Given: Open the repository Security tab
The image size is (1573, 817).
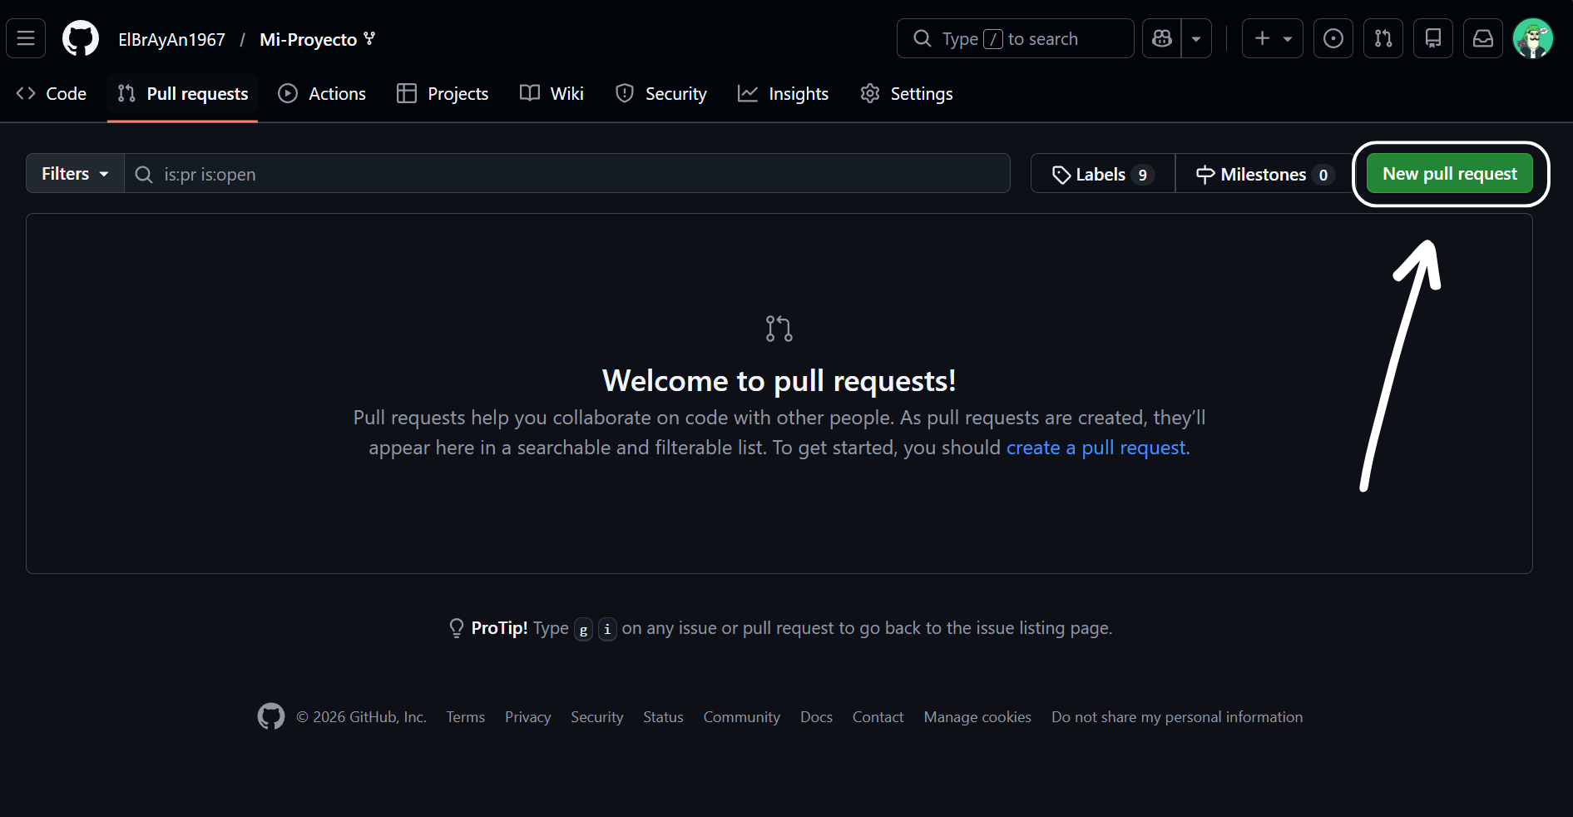Looking at the screenshot, I should click(x=660, y=94).
